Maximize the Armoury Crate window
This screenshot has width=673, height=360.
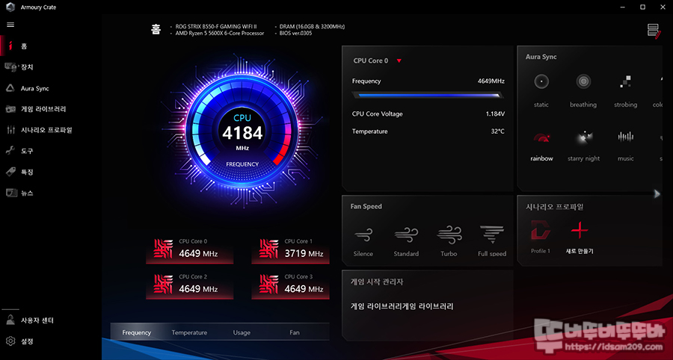coord(642,7)
